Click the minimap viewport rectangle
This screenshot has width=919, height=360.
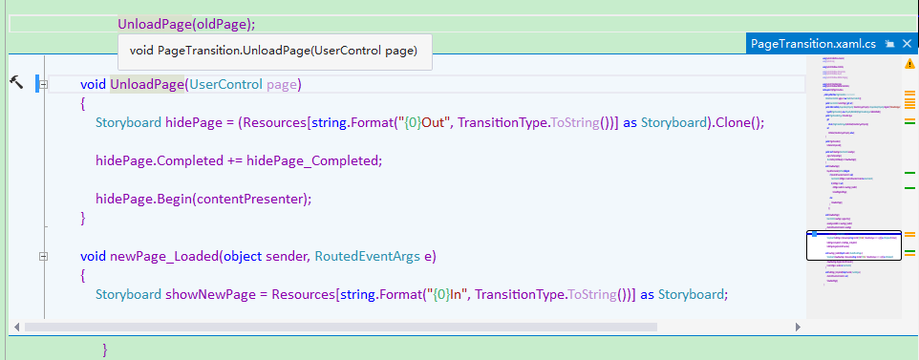coord(854,245)
